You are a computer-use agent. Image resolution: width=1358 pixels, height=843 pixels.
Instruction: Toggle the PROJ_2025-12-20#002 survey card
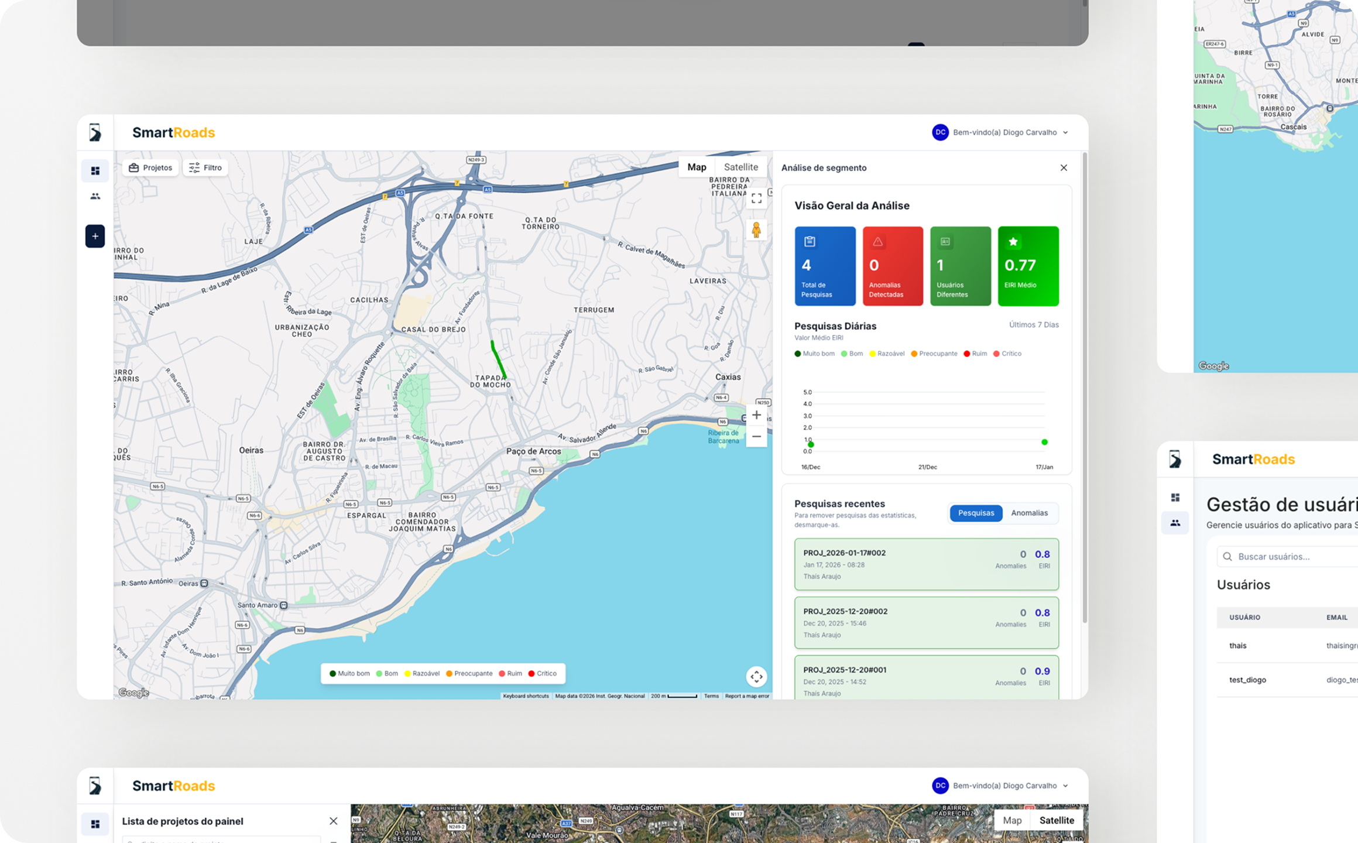[x=926, y=622]
